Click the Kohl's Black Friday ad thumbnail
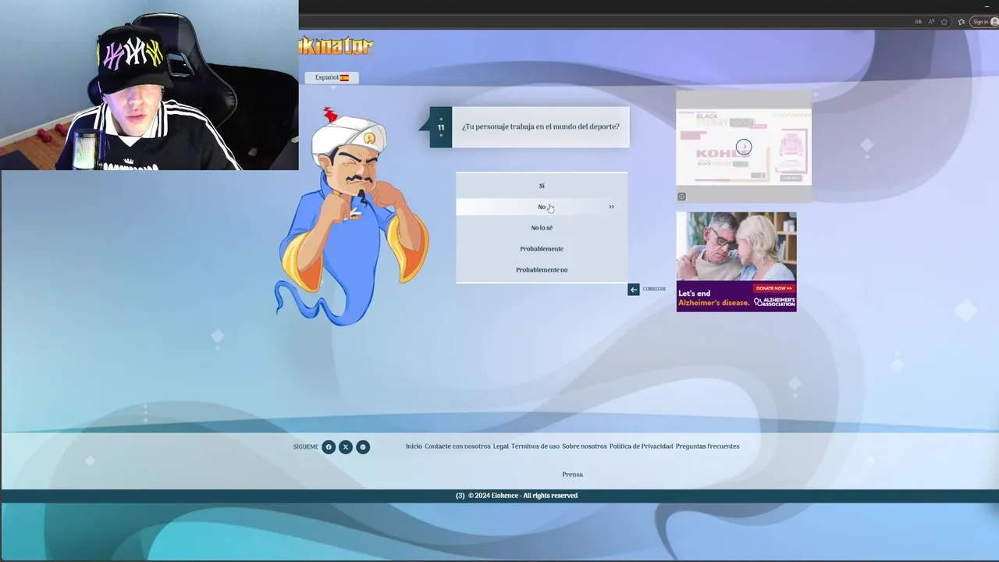 click(744, 147)
